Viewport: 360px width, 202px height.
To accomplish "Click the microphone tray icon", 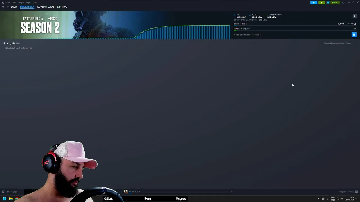I will coord(328,199).
